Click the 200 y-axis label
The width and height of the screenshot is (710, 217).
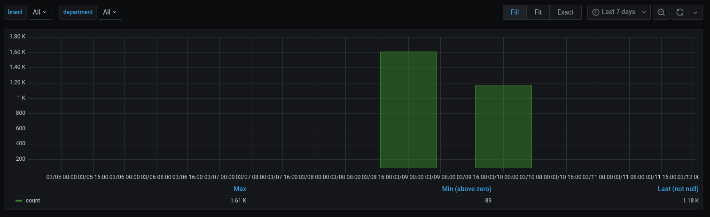tap(21, 159)
